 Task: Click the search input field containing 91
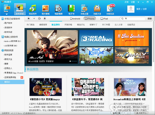(133, 19)
